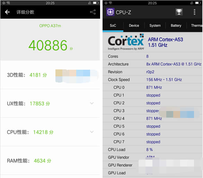Select the SoC tab
The width and height of the screenshot is (203, 178).
point(113,26)
